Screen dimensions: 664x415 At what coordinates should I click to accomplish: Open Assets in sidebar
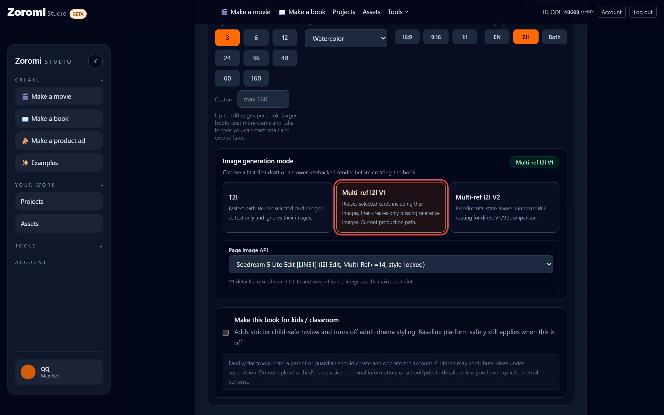tap(59, 223)
